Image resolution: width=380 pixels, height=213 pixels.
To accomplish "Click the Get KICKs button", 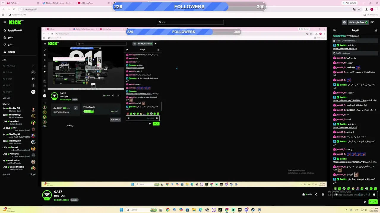I will pos(358,22).
